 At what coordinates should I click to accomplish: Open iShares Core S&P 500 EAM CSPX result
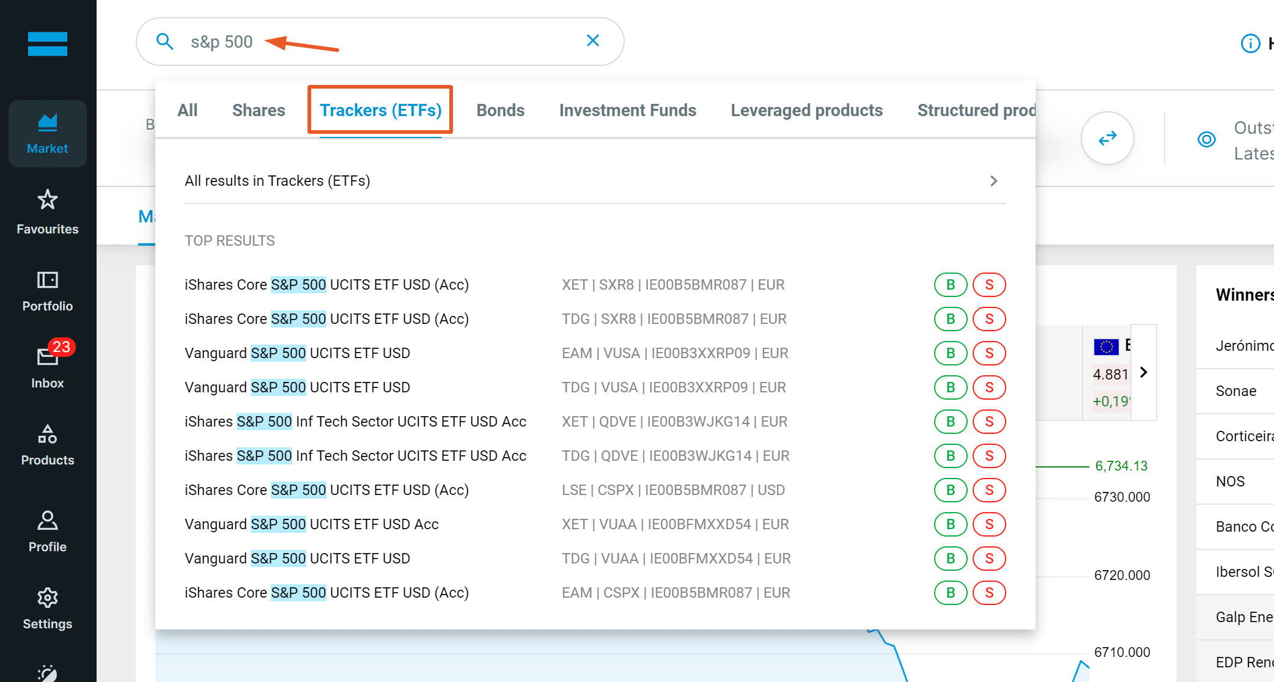(x=326, y=593)
